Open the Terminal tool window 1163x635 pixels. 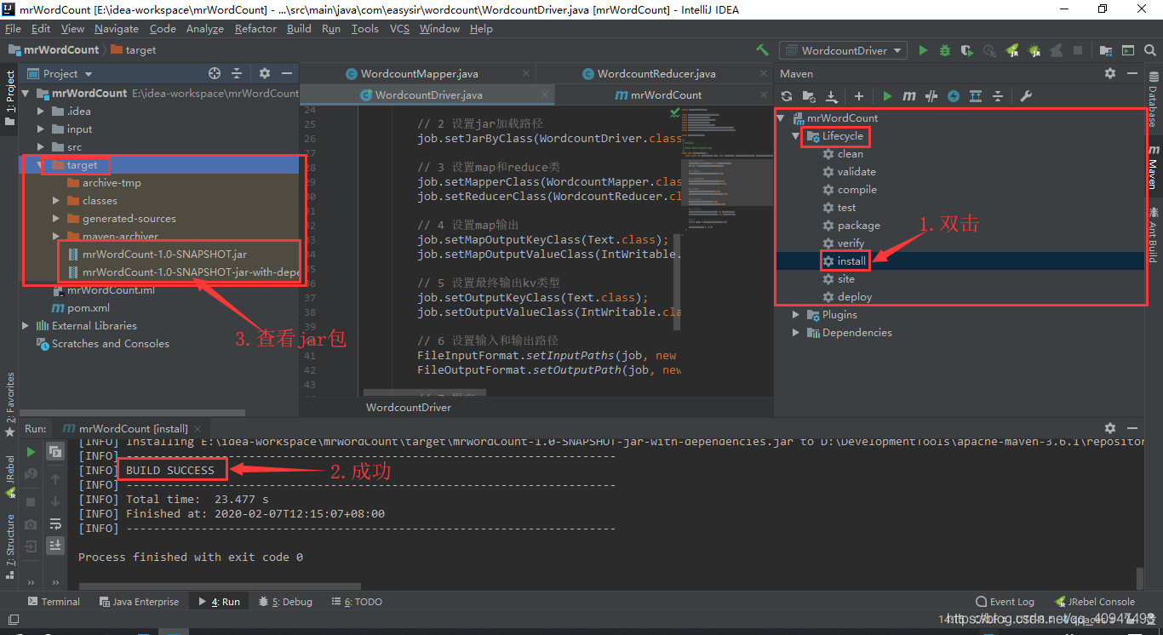point(54,602)
